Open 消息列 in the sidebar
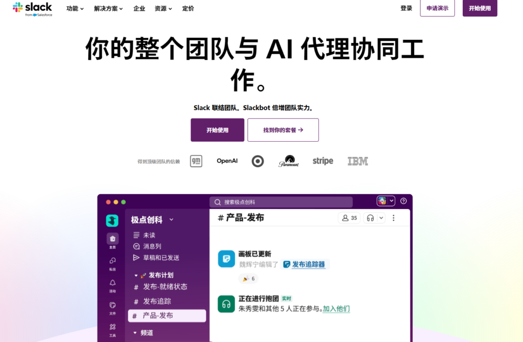Viewport: 523px width, 342px height. [147, 246]
